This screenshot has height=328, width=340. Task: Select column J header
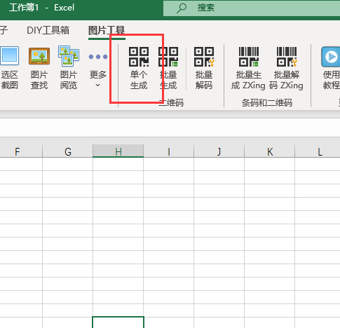[x=219, y=151]
